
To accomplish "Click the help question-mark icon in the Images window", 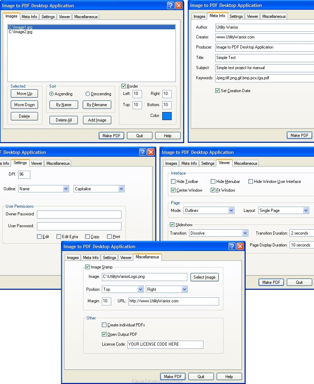I will (171, 5).
